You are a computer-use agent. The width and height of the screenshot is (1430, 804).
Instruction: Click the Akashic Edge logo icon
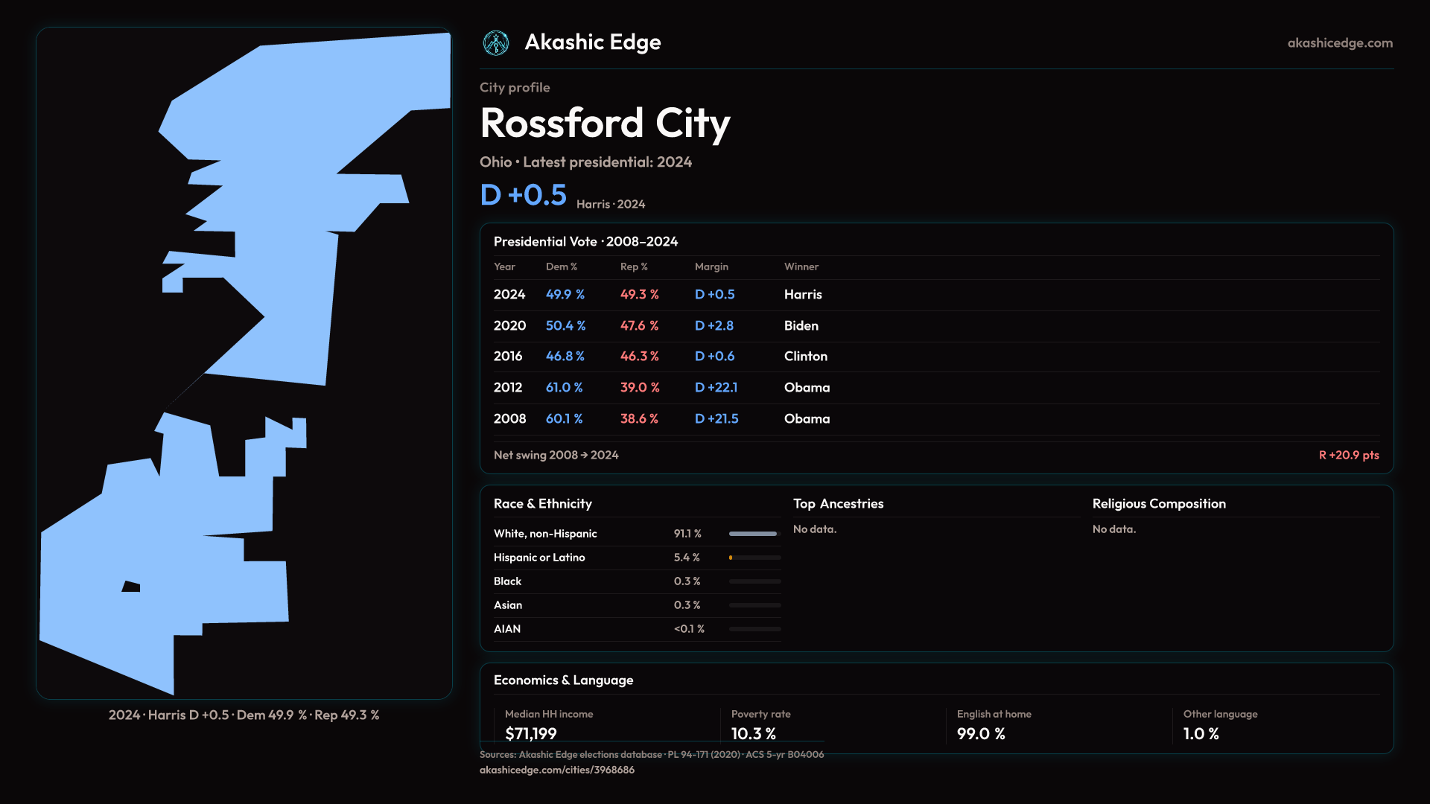coord(496,43)
